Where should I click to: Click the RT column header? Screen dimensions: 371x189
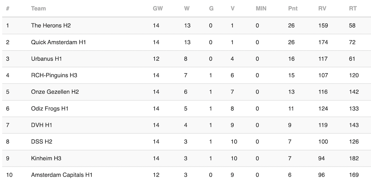tap(353, 9)
